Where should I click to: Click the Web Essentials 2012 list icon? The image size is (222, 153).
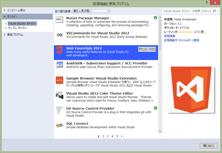coord(59,50)
